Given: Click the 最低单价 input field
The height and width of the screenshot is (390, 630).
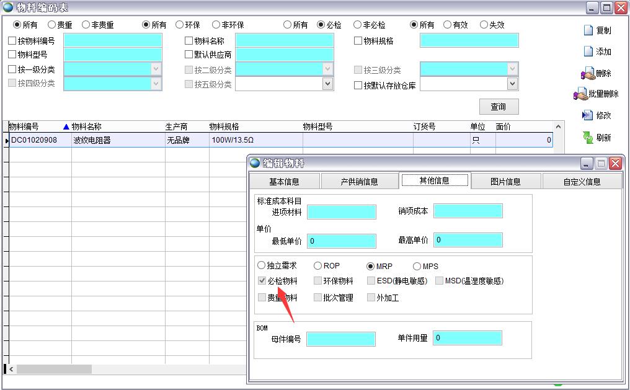Looking at the screenshot, I should [x=342, y=241].
